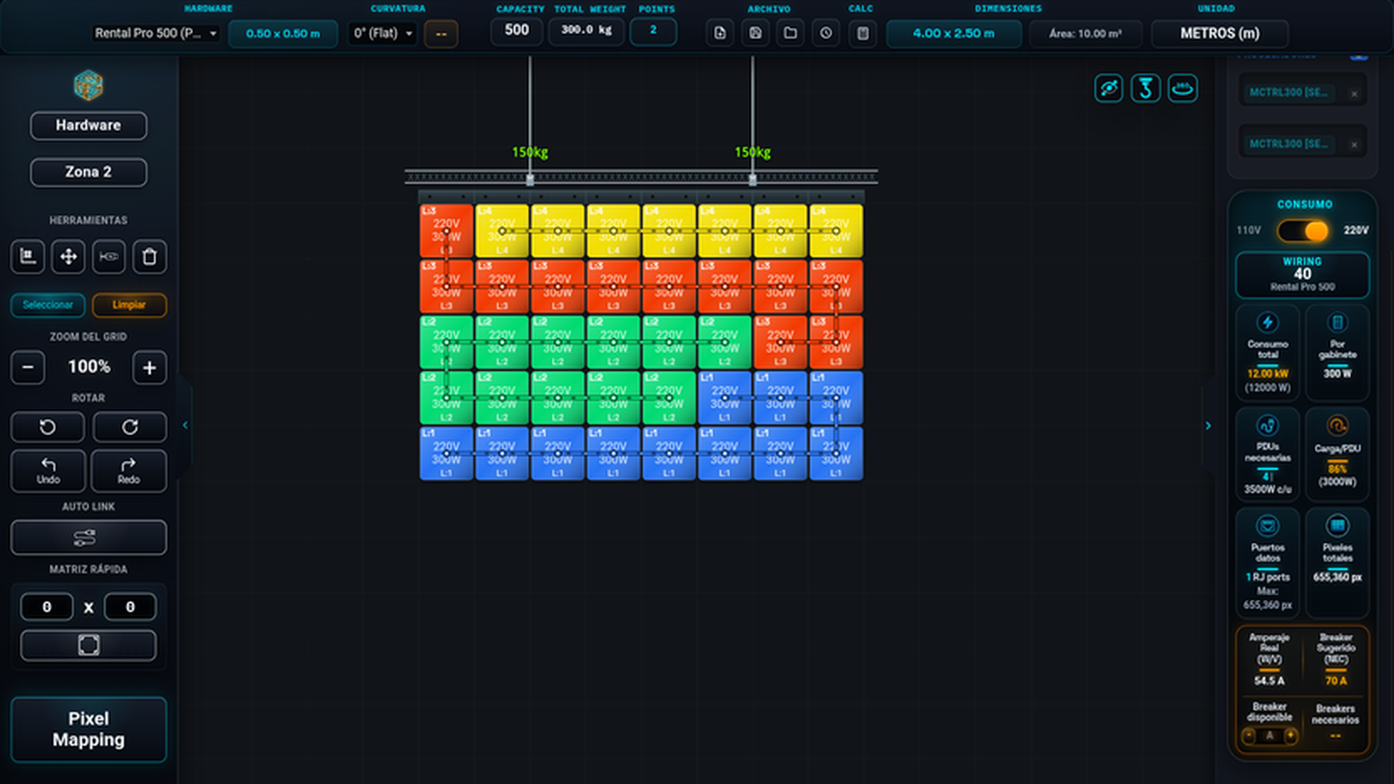Click the trash delete tool
1394x784 pixels.
coord(150,256)
